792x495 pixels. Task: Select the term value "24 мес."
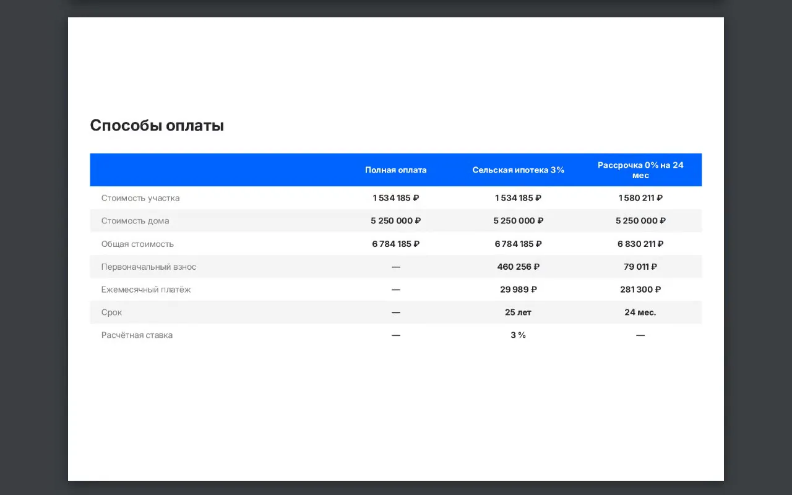640,312
